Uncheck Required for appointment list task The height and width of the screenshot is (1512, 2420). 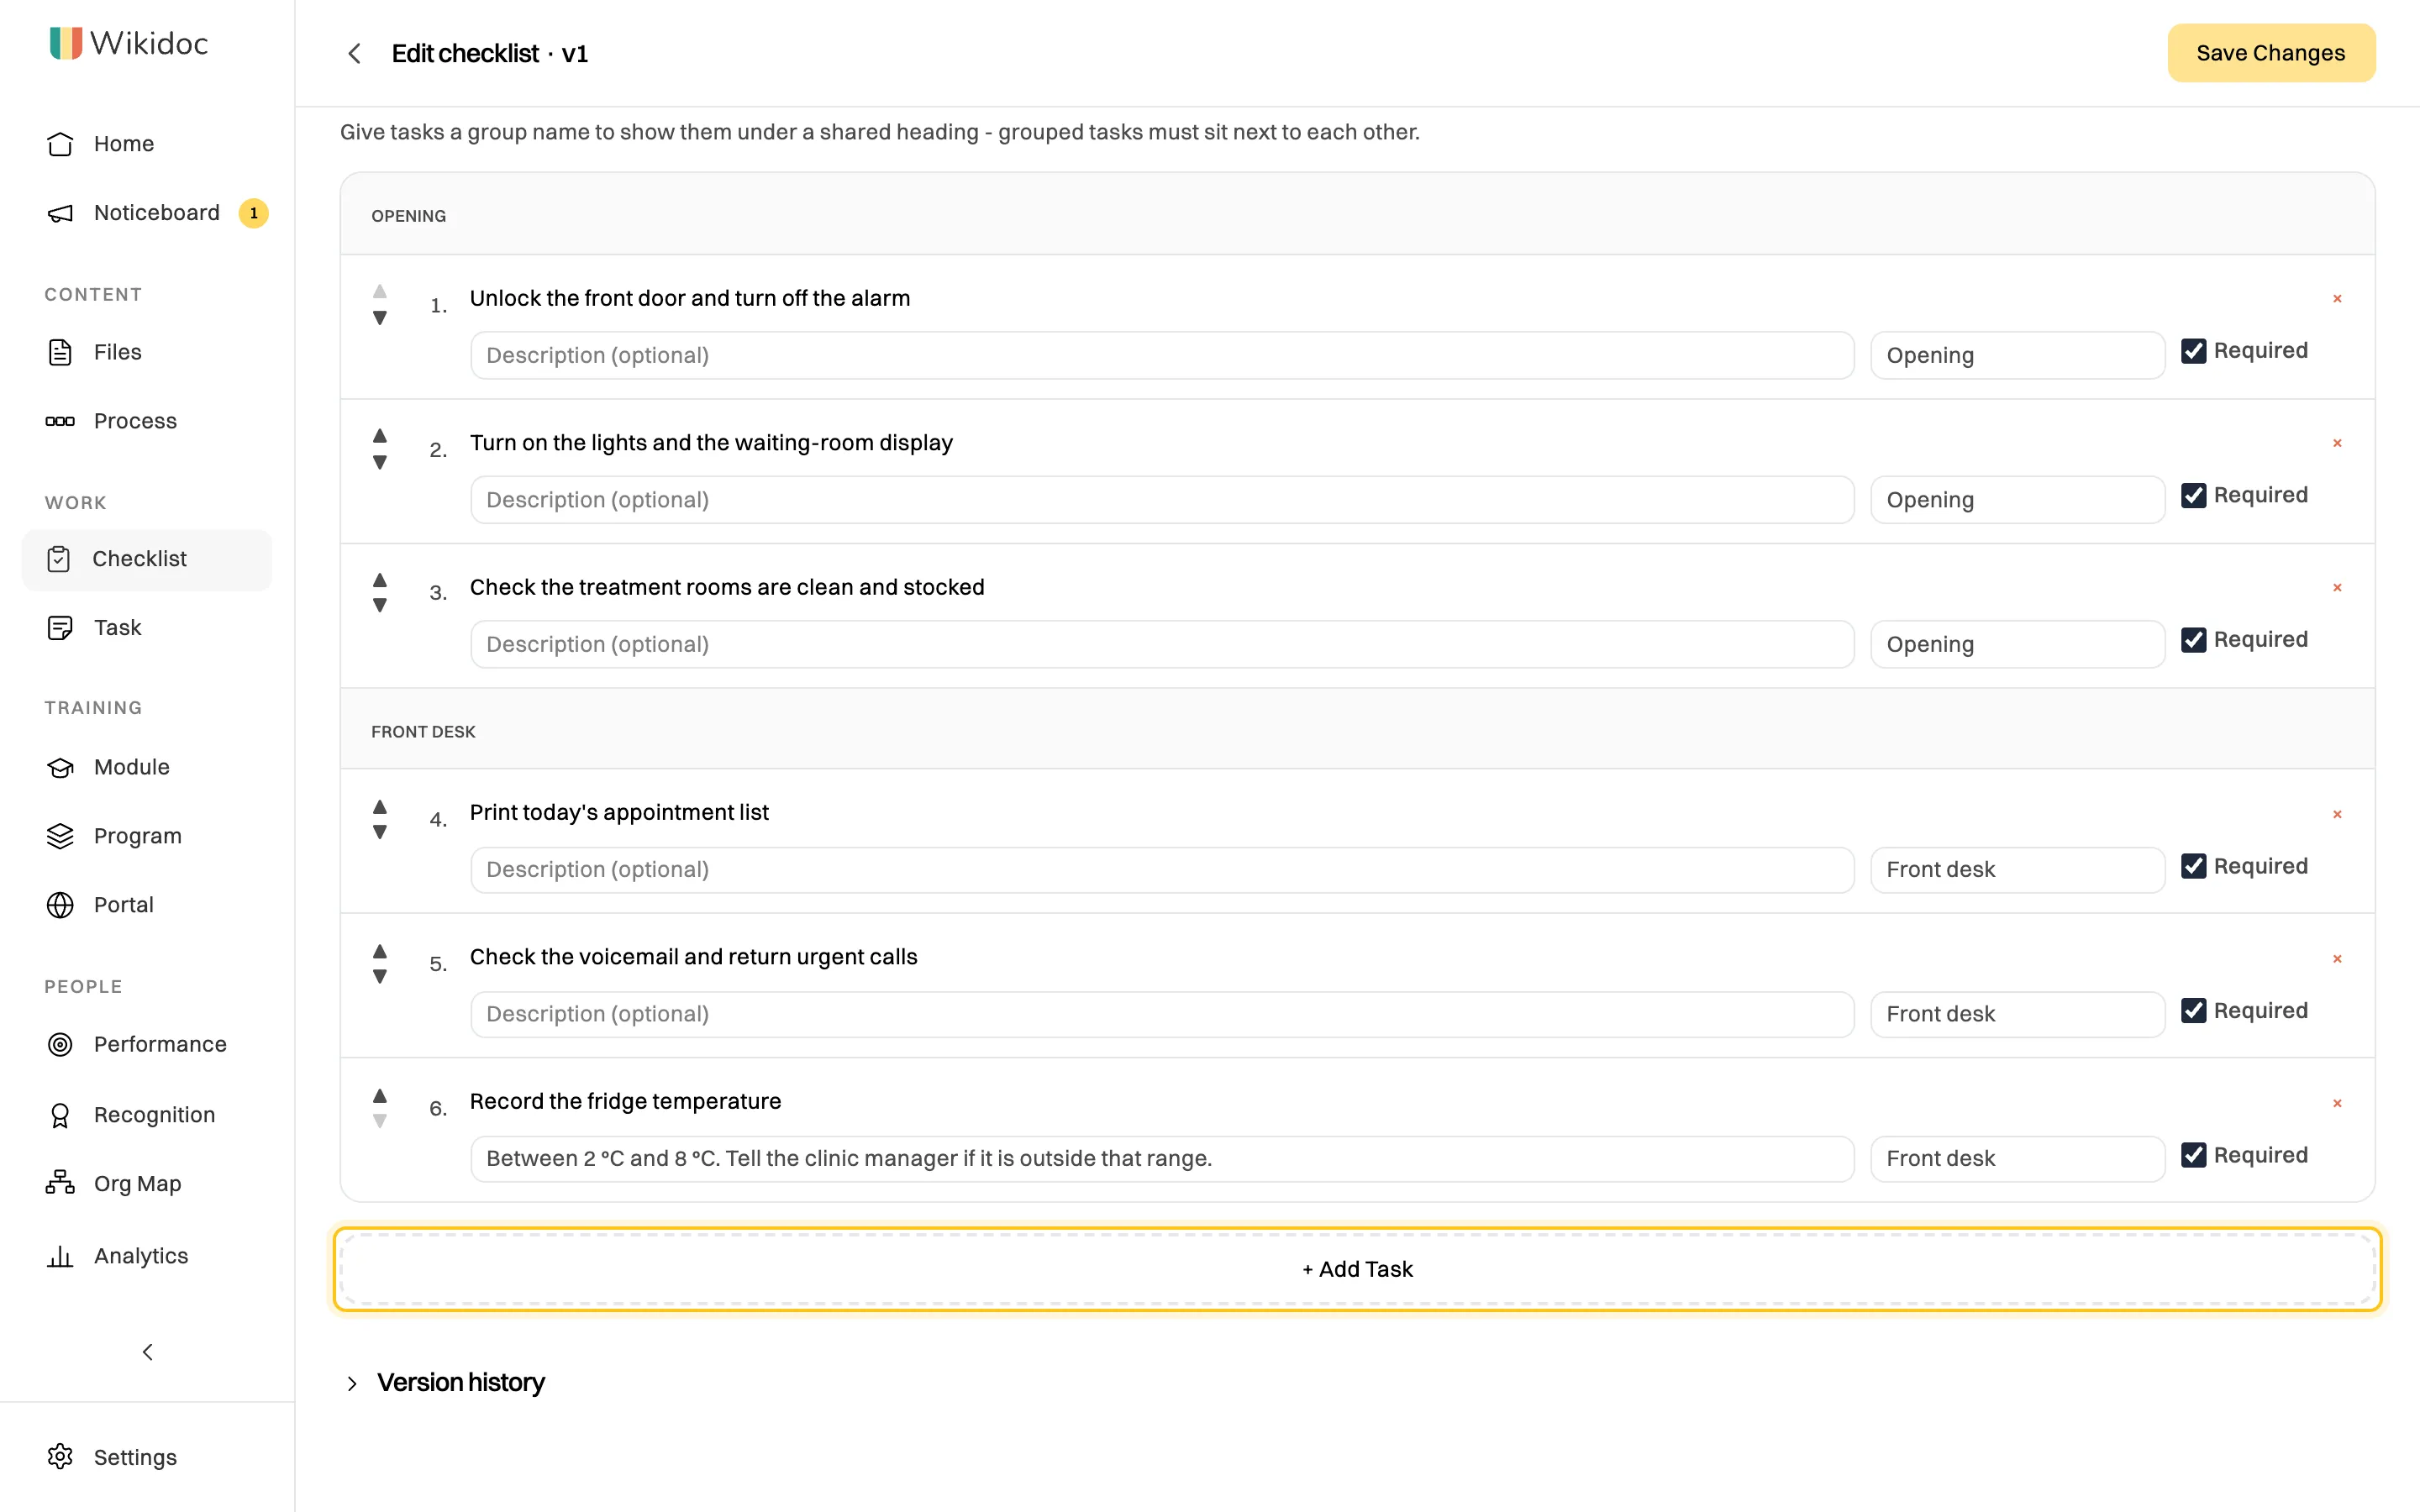[x=2193, y=866]
